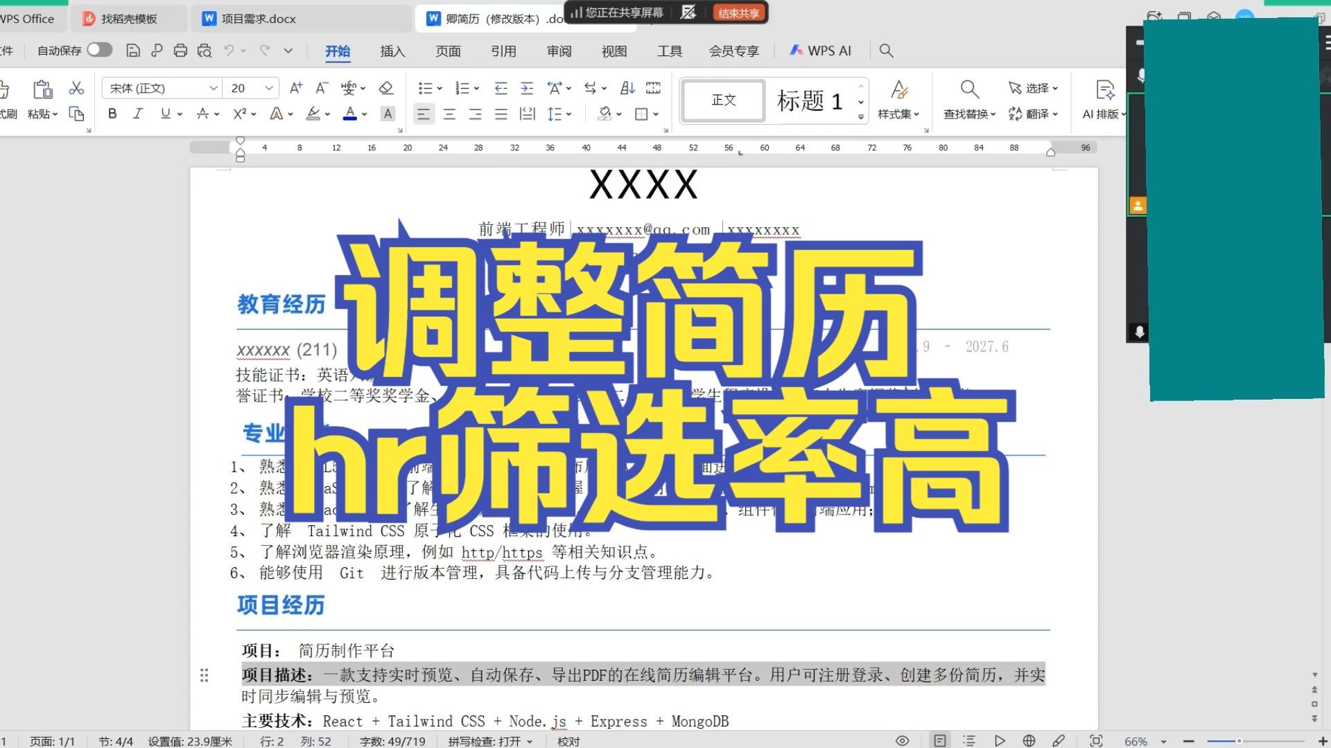The width and height of the screenshot is (1331, 748).
Task: Open the font name dropdown
Action: (214, 88)
